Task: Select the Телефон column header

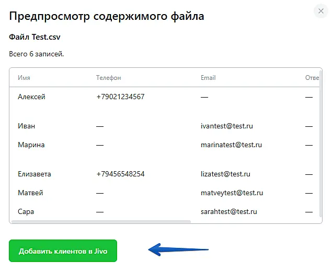Action: pyautogui.click(x=108, y=78)
